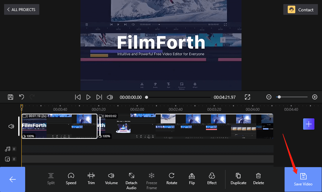Skip to the next clip
Image resolution: width=322 pixels, height=192 pixels.
click(99, 97)
